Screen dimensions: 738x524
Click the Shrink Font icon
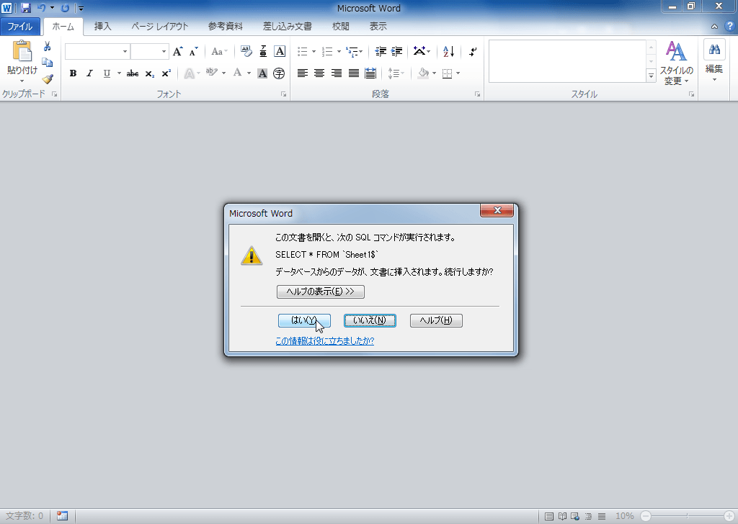click(x=193, y=51)
